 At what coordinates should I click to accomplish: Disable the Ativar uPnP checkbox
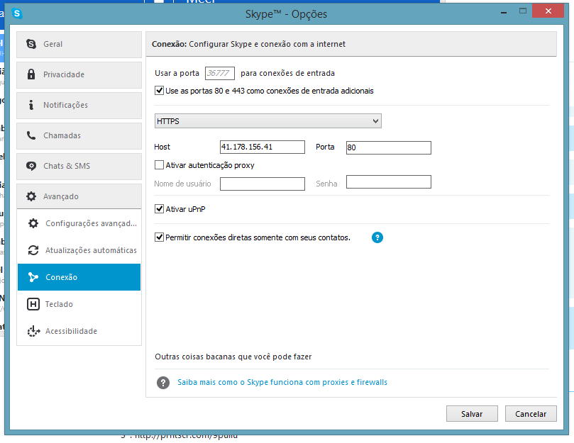click(x=159, y=209)
